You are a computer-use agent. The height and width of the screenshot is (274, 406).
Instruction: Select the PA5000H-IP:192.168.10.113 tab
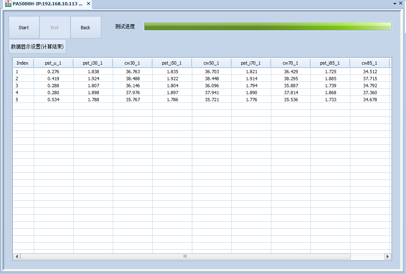coord(47,4)
